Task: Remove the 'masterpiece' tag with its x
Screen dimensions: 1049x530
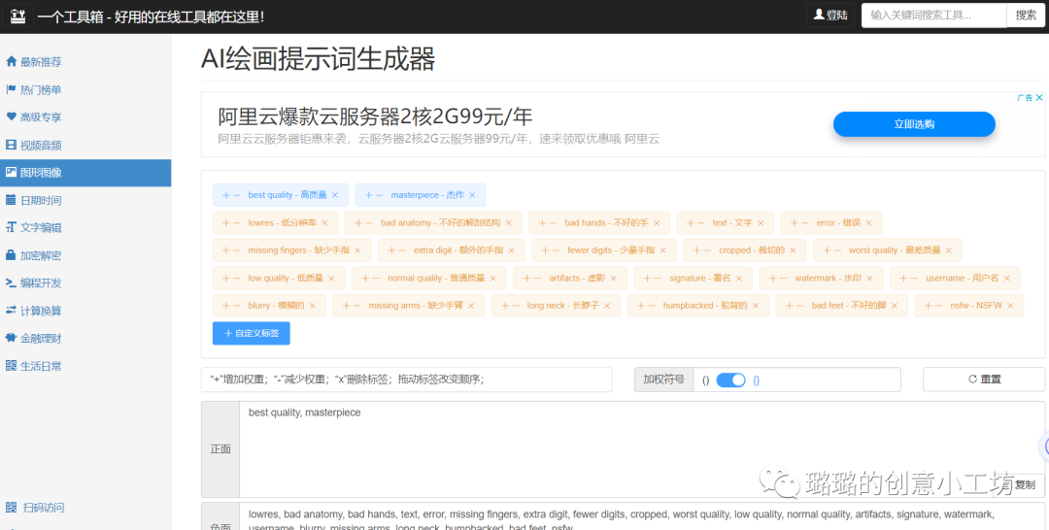Action: pos(472,195)
